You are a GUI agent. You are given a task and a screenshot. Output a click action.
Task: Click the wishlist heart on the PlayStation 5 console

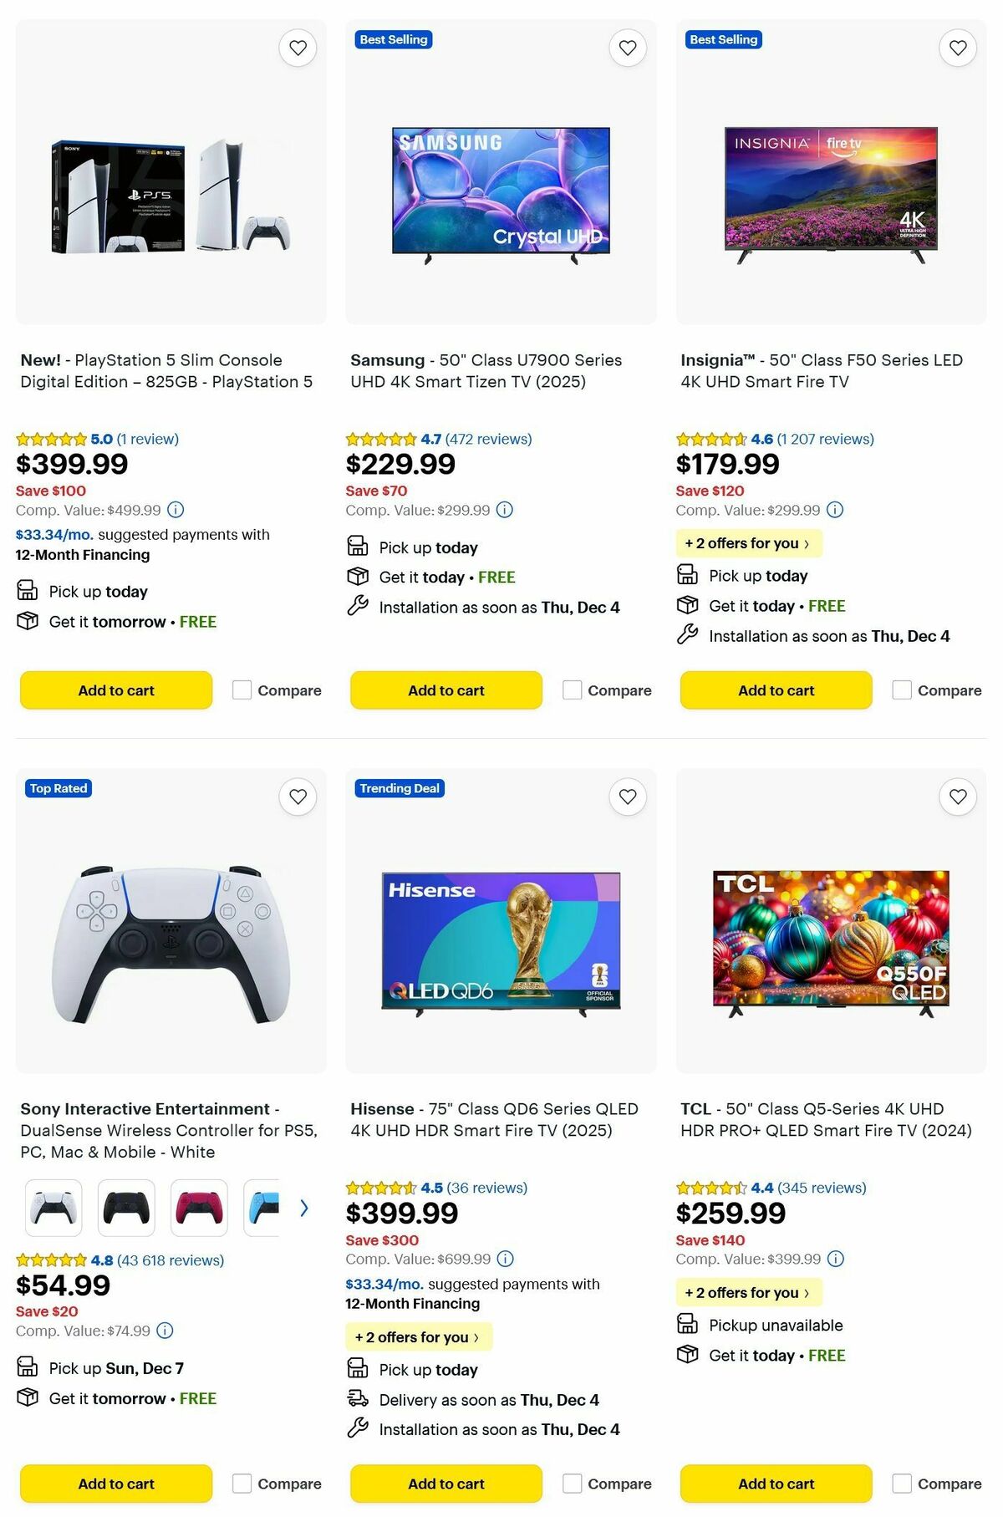click(x=298, y=48)
